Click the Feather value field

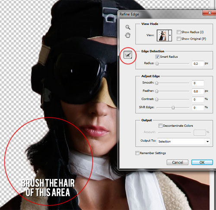point(198,91)
